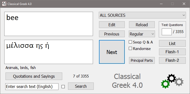Click the gray gear icon
190x94 pixels.
click(x=179, y=82)
